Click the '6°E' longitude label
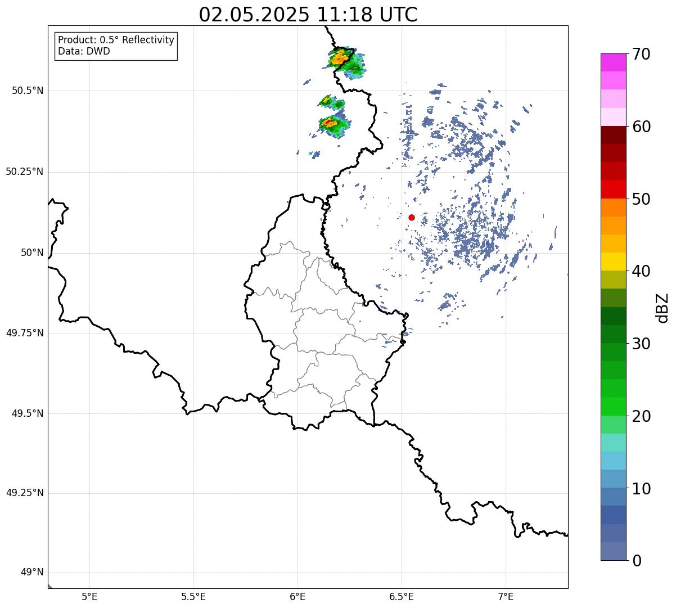Viewport: 676px width, 608px height. (x=298, y=596)
